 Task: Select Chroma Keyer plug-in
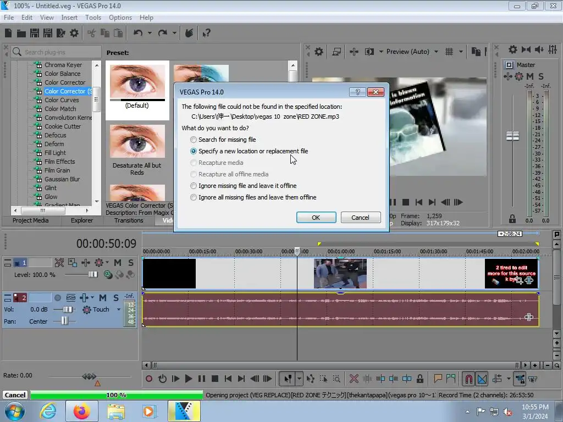63,65
